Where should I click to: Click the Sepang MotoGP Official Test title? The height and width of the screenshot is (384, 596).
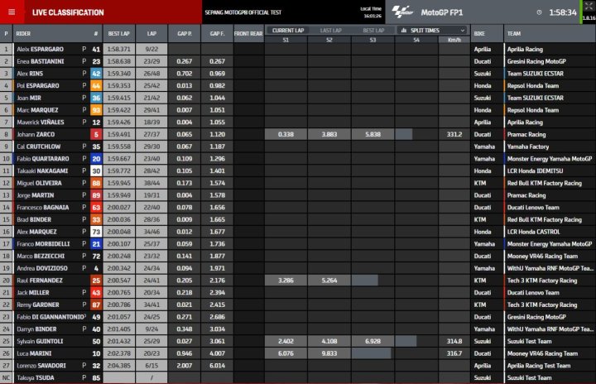tap(243, 12)
